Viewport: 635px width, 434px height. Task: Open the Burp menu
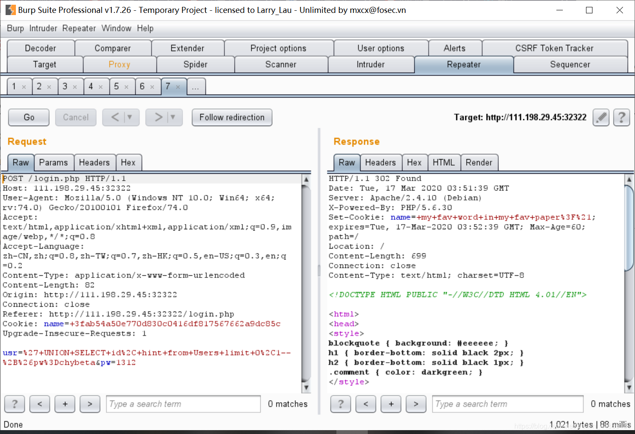click(15, 28)
